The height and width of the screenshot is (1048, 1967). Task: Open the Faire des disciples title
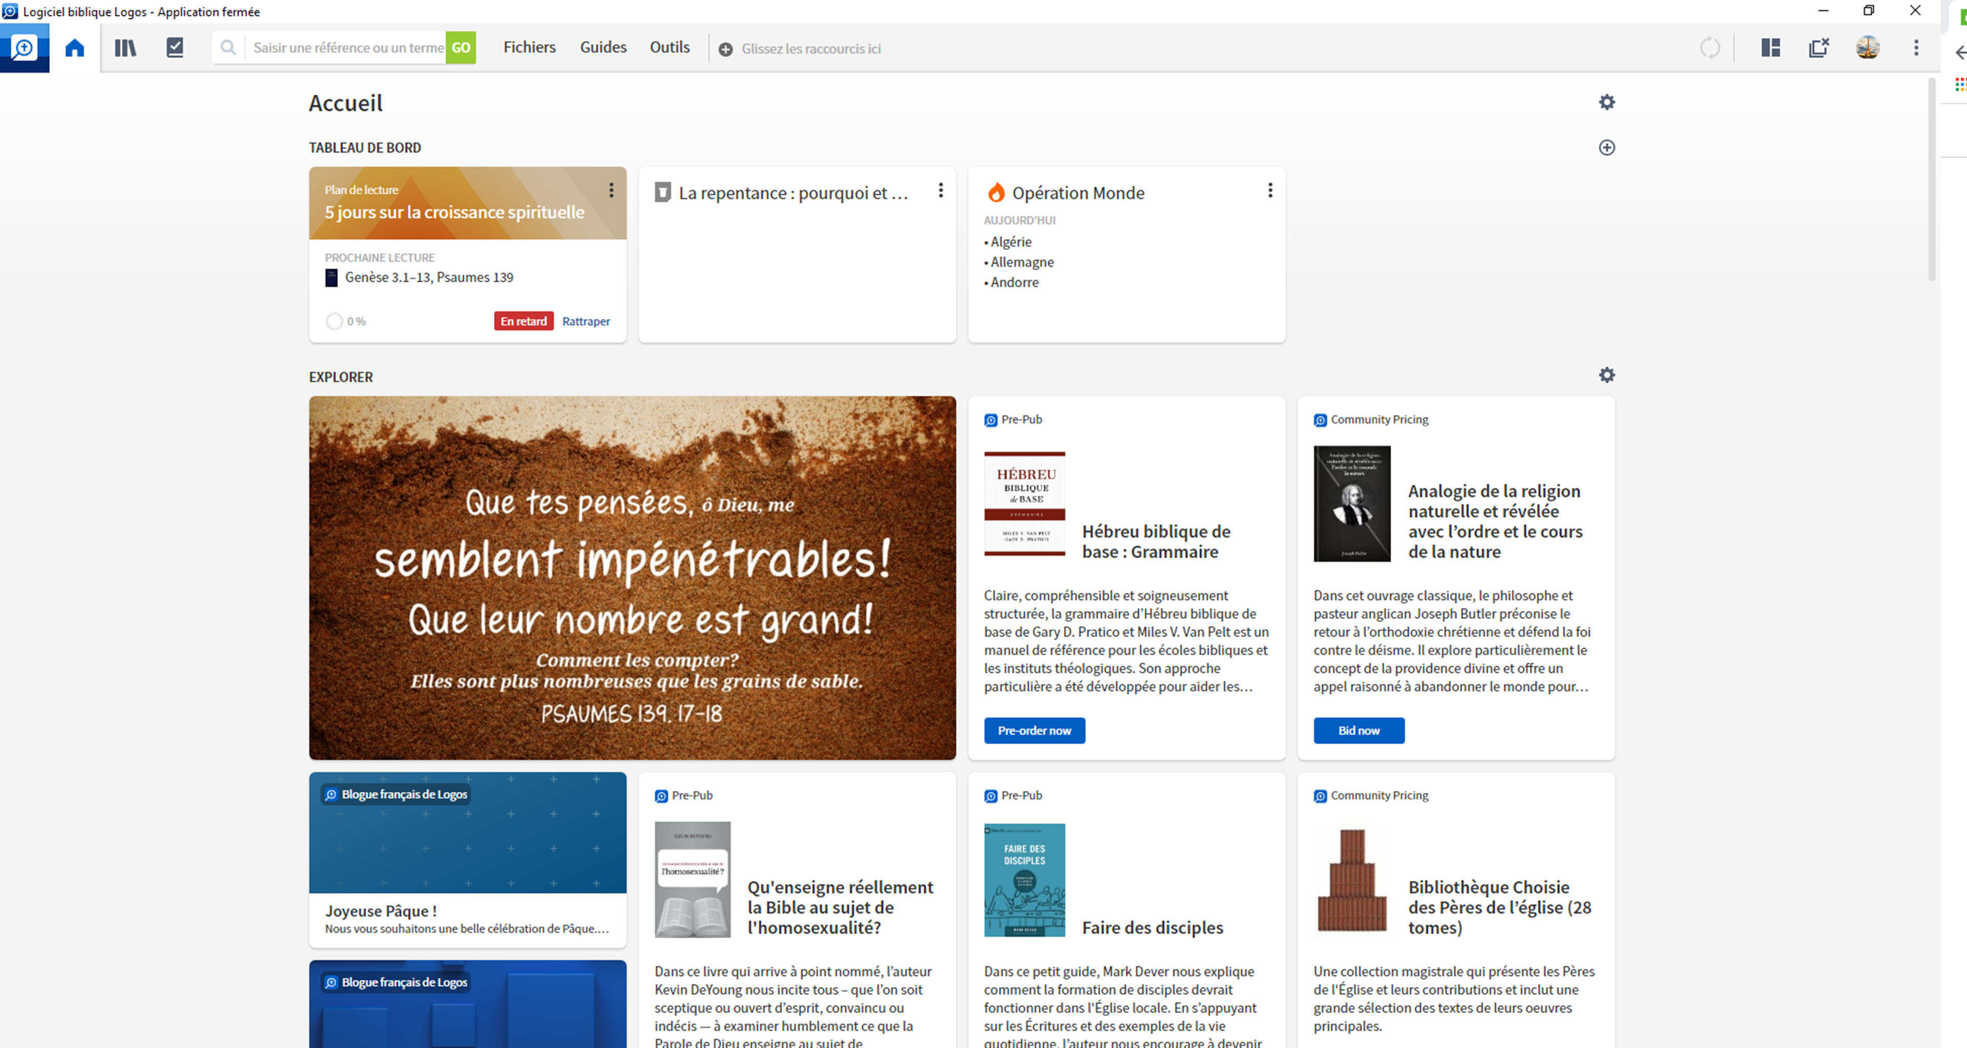click(1152, 928)
